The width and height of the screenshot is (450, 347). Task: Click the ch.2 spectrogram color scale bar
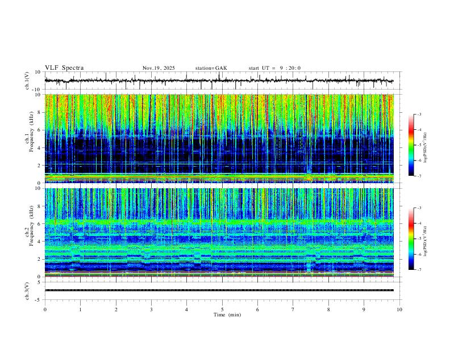tap(411, 239)
